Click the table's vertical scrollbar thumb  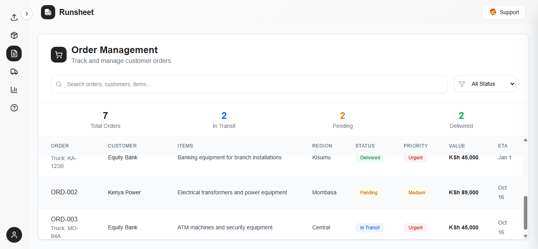click(x=525, y=212)
